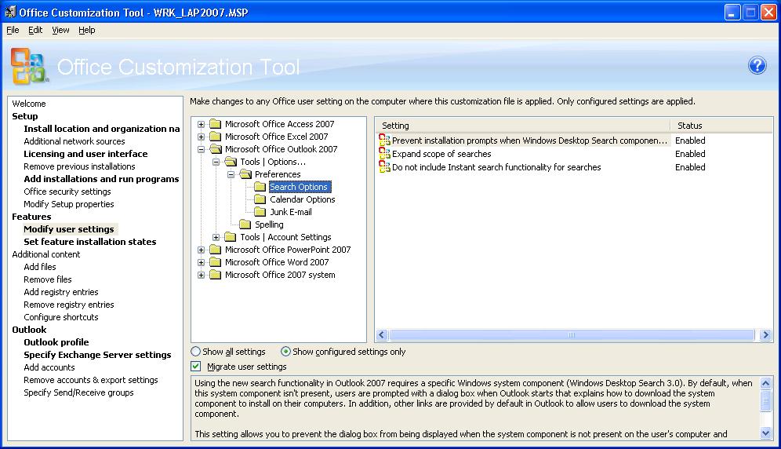This screenshot has width=781, height=449.
Task: Click description pane scroll up arrow
Action: [765, 383]
